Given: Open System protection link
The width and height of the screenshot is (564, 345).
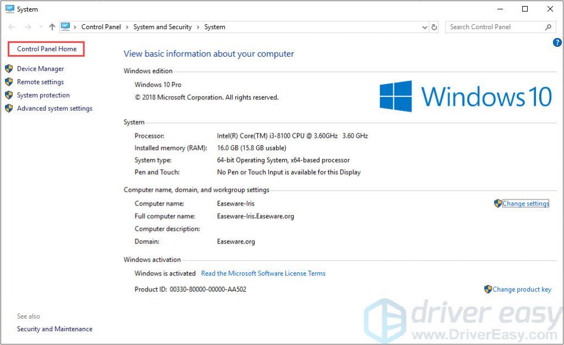Looking at the screenshot, I should point(43,95).
